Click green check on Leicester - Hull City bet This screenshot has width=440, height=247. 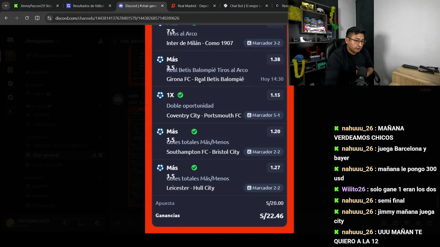coord(194,167)
